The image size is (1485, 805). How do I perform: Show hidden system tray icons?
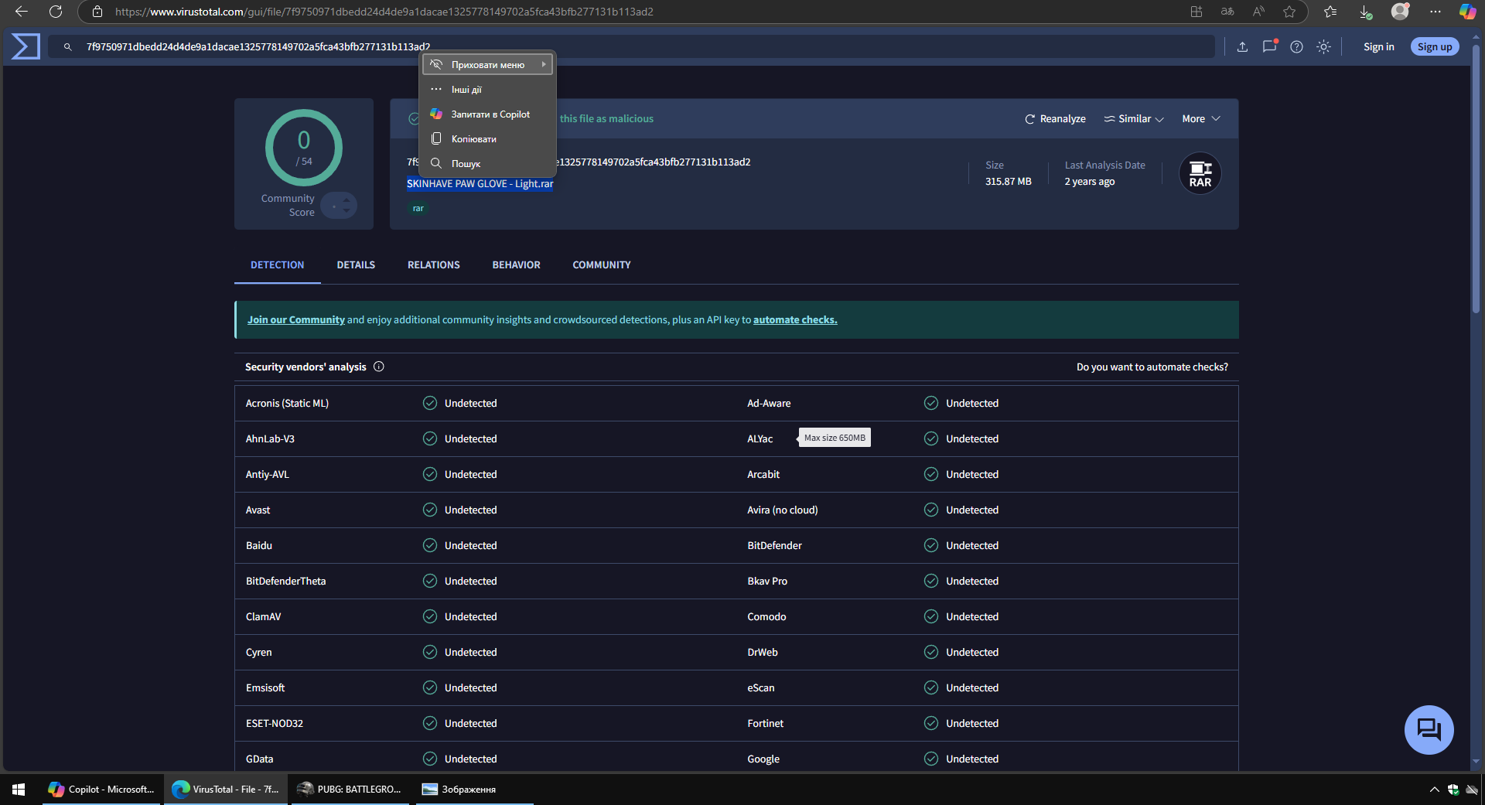pos(1434,790)
